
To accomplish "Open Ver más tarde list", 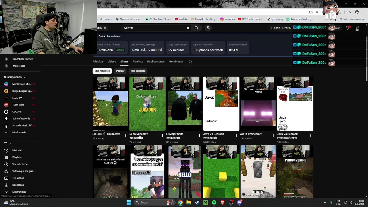I will (20, 164).
